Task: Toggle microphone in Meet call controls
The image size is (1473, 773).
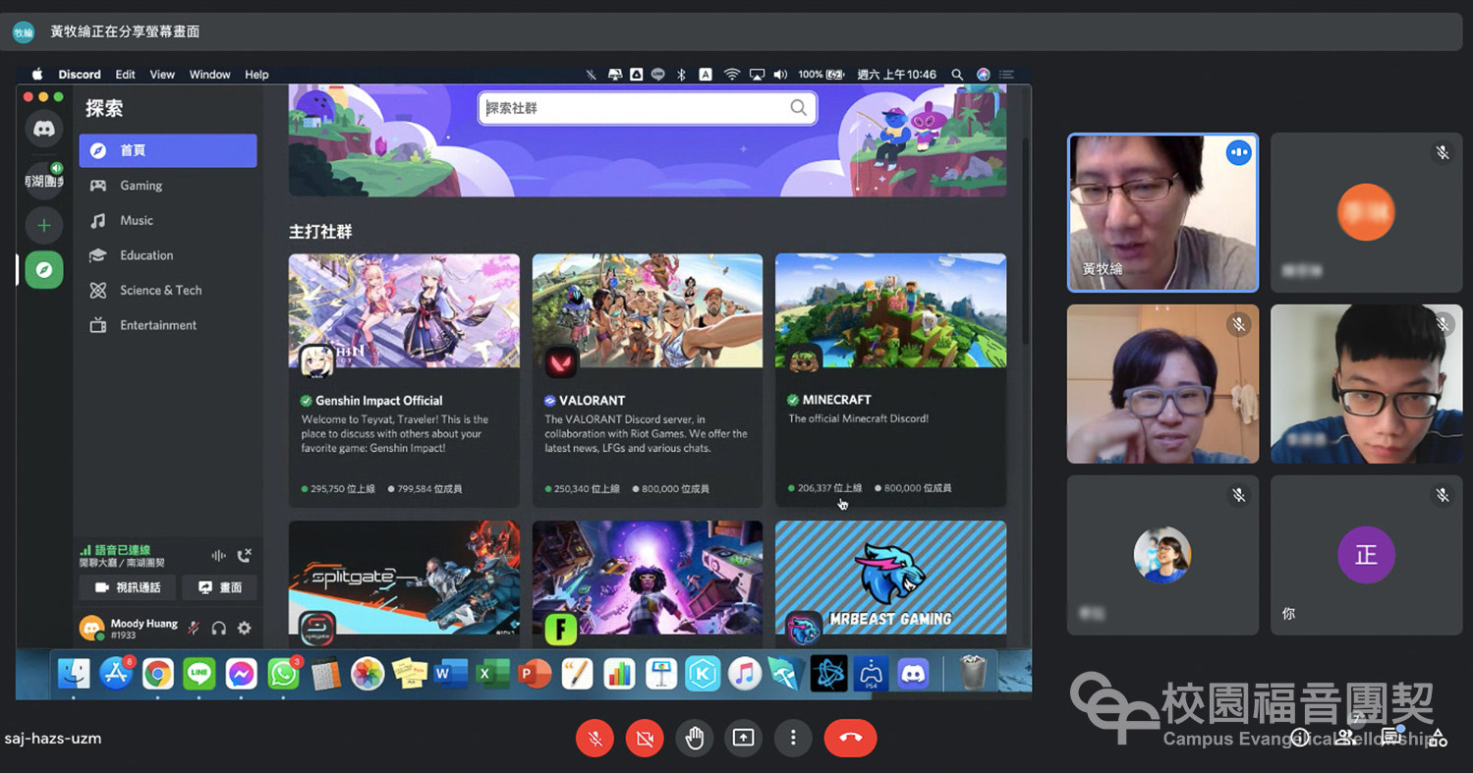Action: point(595,738)
